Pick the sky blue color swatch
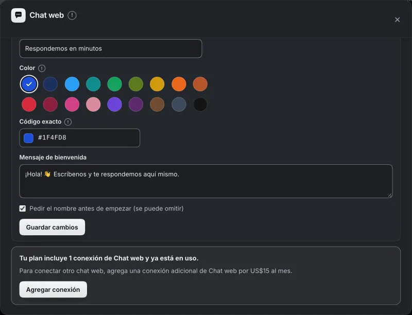Screen dimensions: 412x315 [x=72, y=84]
